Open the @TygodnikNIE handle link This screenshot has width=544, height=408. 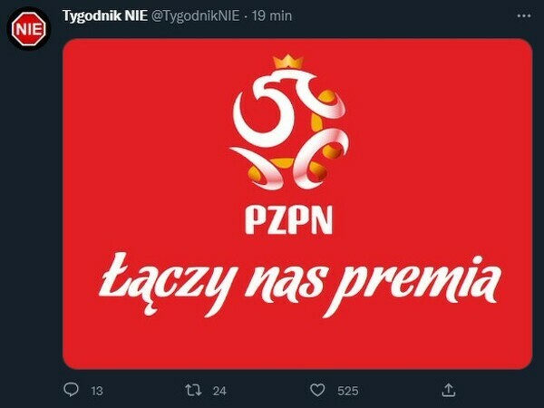coord(196,16)
